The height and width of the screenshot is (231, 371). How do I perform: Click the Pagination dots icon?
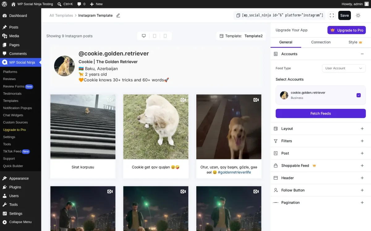276,202
